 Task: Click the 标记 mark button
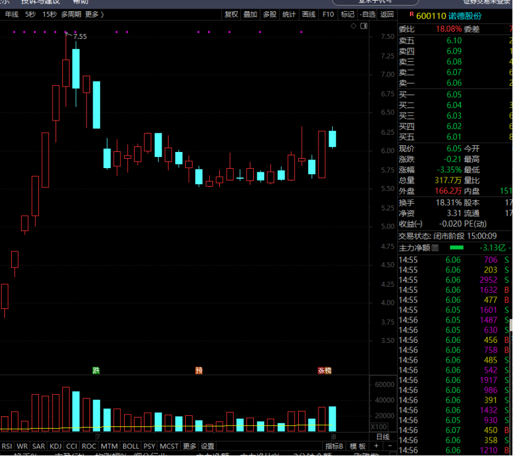(x=348, y=14)
